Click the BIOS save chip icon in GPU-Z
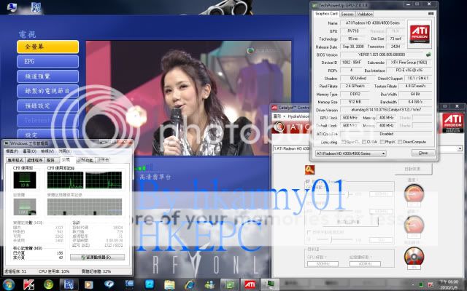The image size is (467, 291). tap(428, 55)
